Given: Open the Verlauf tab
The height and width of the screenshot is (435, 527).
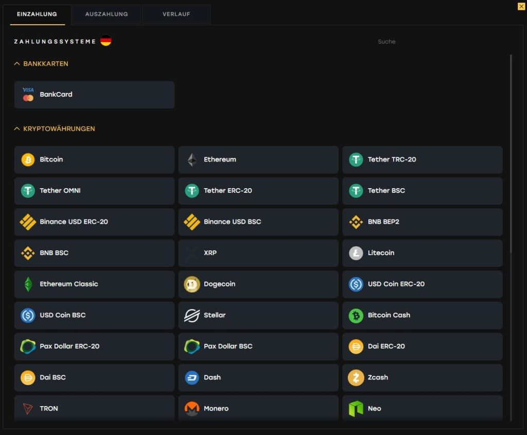Looking at the screenshot, I should click(x=176, y=14).
